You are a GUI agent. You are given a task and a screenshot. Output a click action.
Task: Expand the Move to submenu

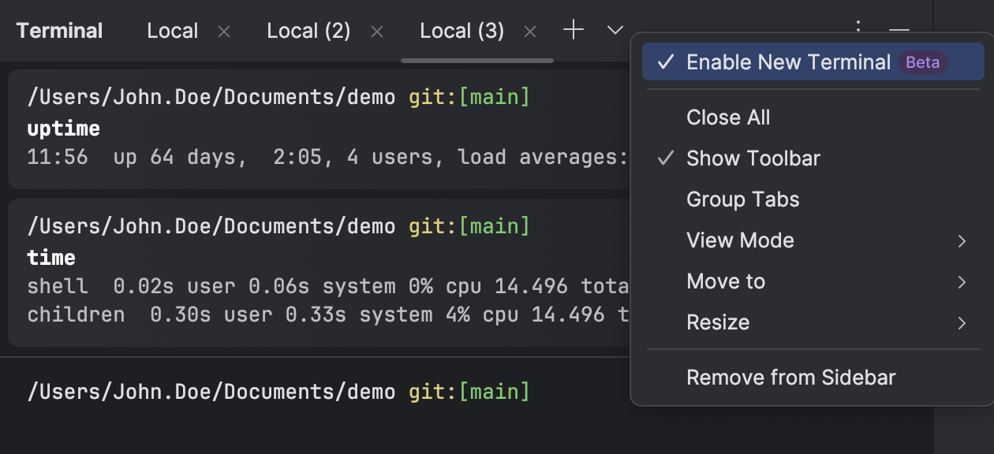click(x=726, y=281)
